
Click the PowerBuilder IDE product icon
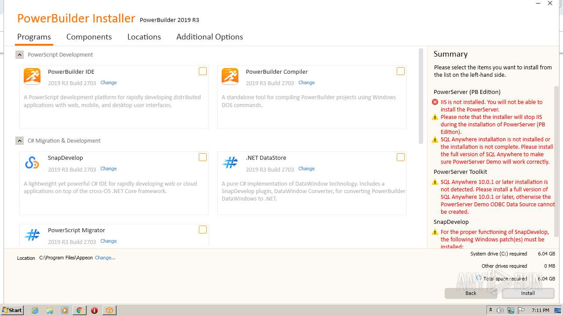coord(32,76)
